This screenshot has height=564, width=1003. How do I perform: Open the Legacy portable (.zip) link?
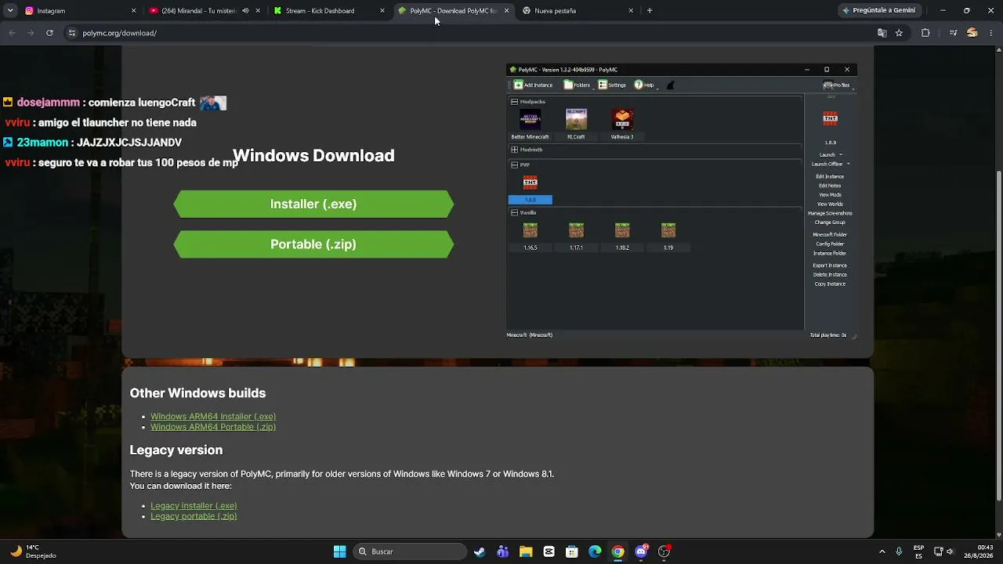(194, 516)
